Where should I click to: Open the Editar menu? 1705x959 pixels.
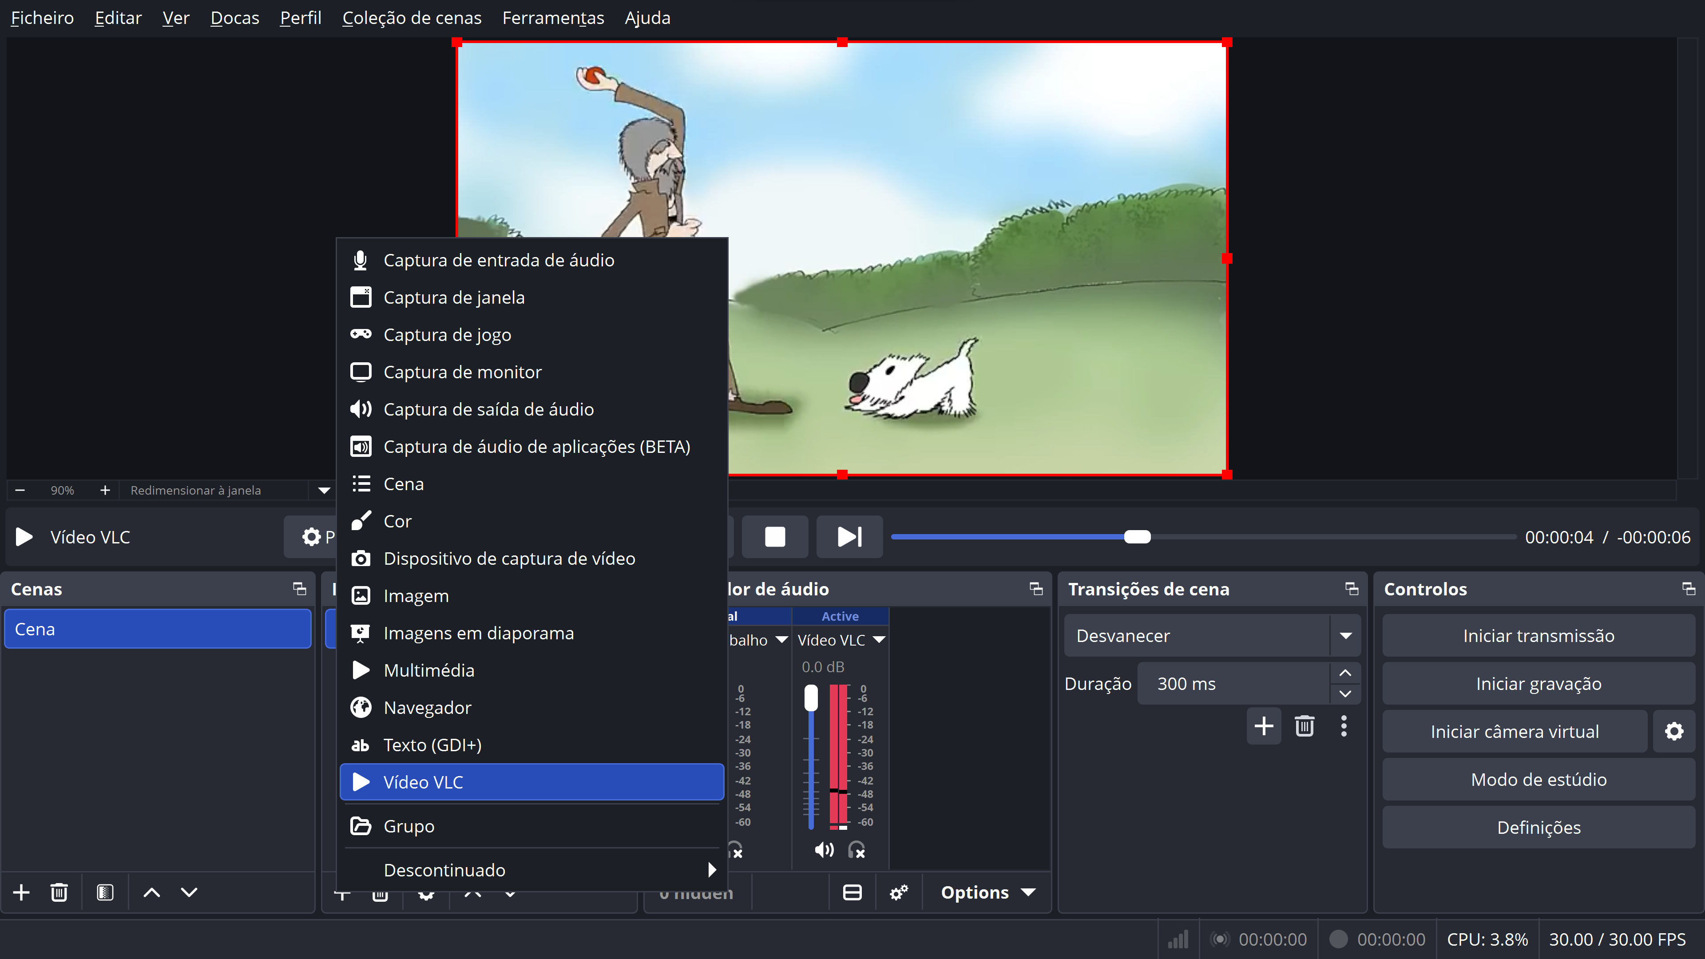pyautogui.click(x=118, y=18)
